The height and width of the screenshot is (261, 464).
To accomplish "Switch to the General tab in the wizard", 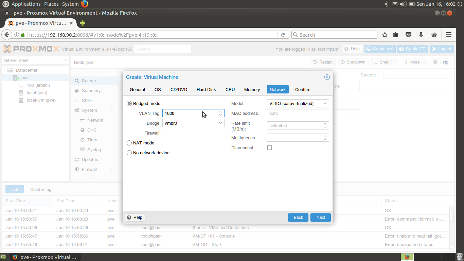I will [137, 90].
